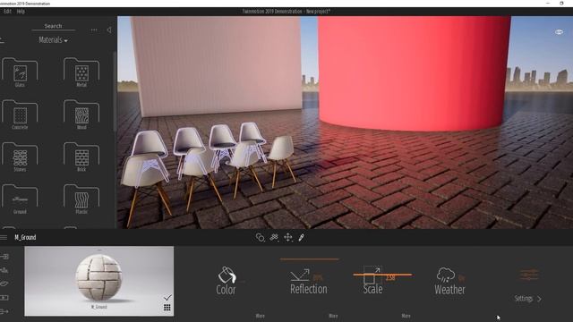Click the library panel scrollbar

[115, 91]
